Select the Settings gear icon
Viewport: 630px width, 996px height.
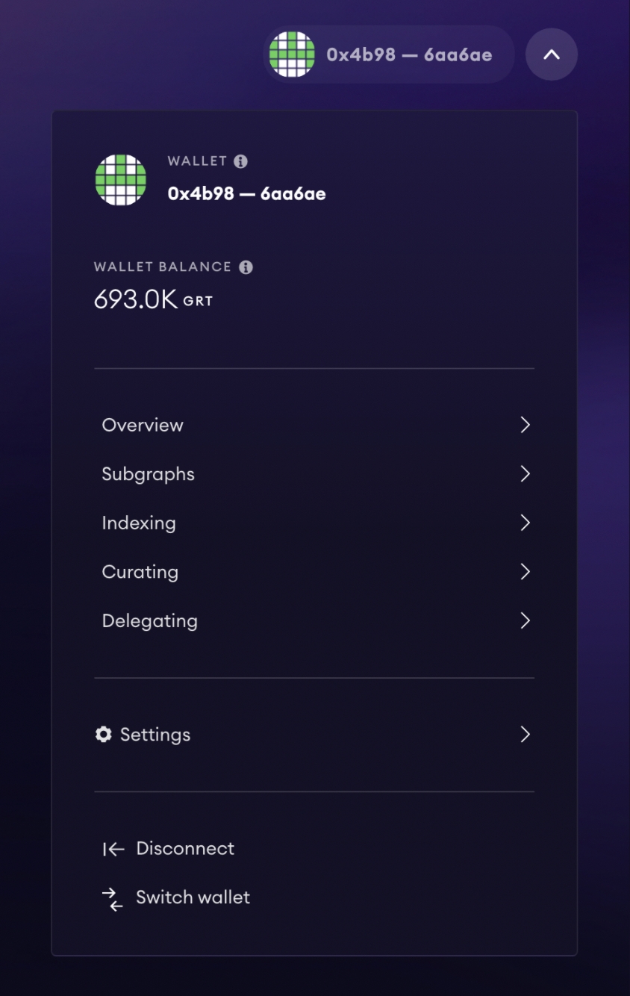click(104, 734)
